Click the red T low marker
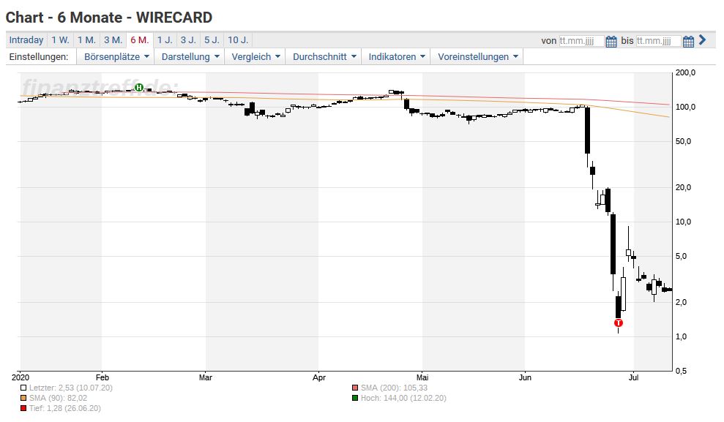Viewport: 724px width, 422px height. (x=619, y=323)
